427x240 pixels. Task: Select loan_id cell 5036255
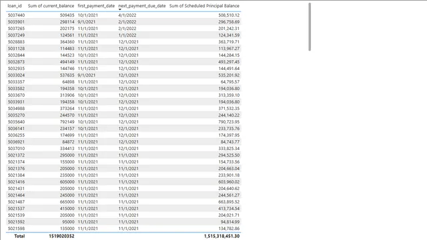point(16,135)
